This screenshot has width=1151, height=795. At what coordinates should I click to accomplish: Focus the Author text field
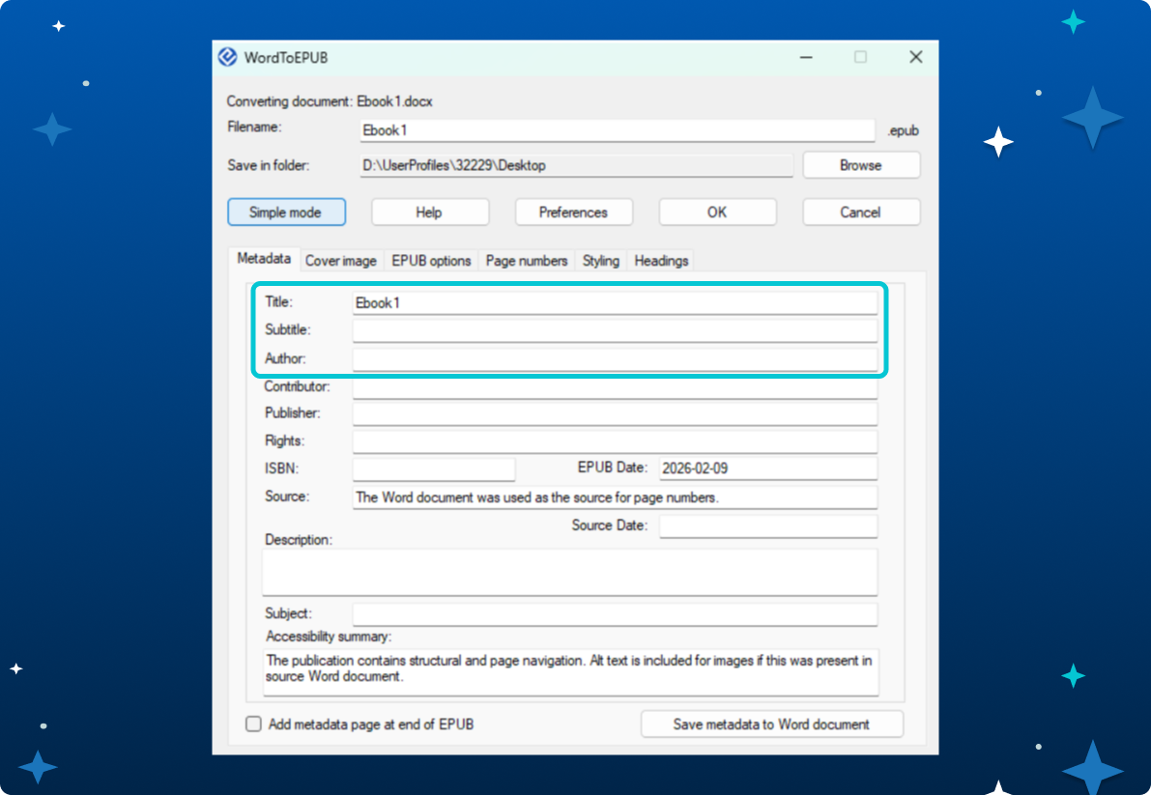click(x=615, y=359)
